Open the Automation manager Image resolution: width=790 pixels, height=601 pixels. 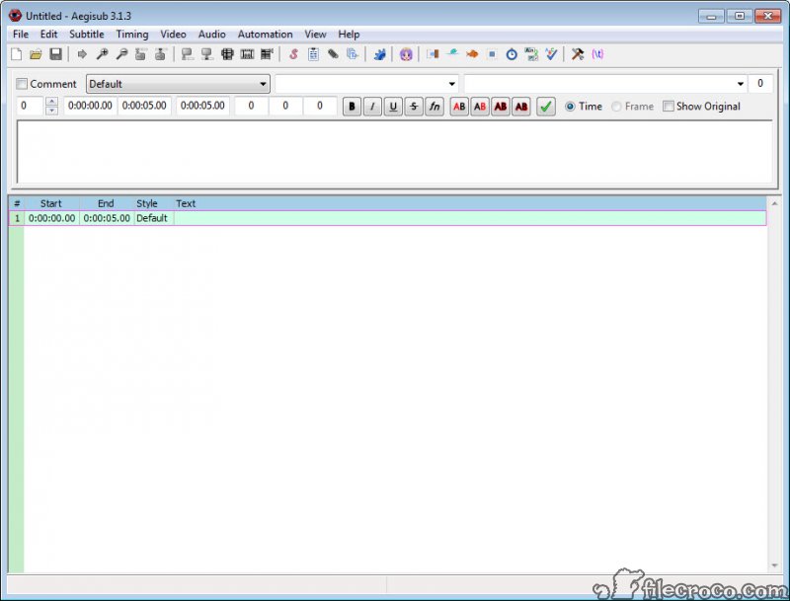click(x=379, y=54)
